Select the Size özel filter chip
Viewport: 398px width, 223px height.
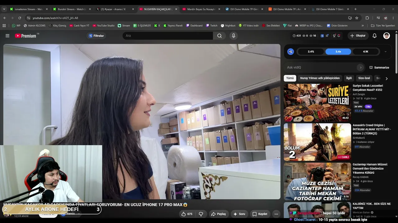[364, 78]
